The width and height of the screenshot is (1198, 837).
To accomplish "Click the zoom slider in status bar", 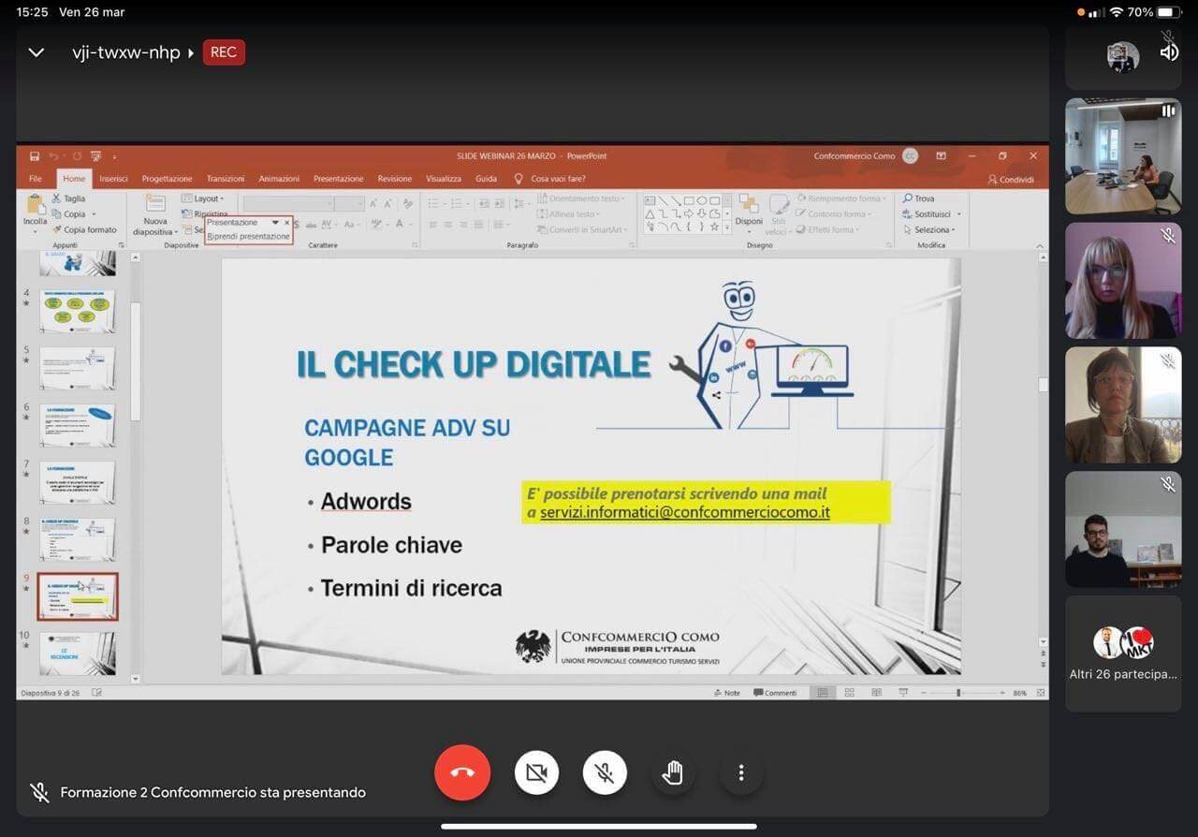I will [x=958, y=693].
